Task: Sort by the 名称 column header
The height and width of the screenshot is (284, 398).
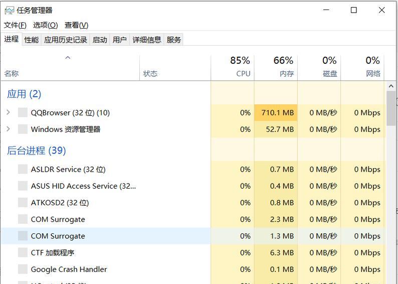Action: tap(70, 67)
